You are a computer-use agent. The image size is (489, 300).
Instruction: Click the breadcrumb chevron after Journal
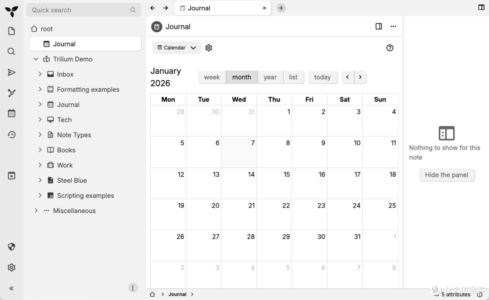tap(192, 295)
